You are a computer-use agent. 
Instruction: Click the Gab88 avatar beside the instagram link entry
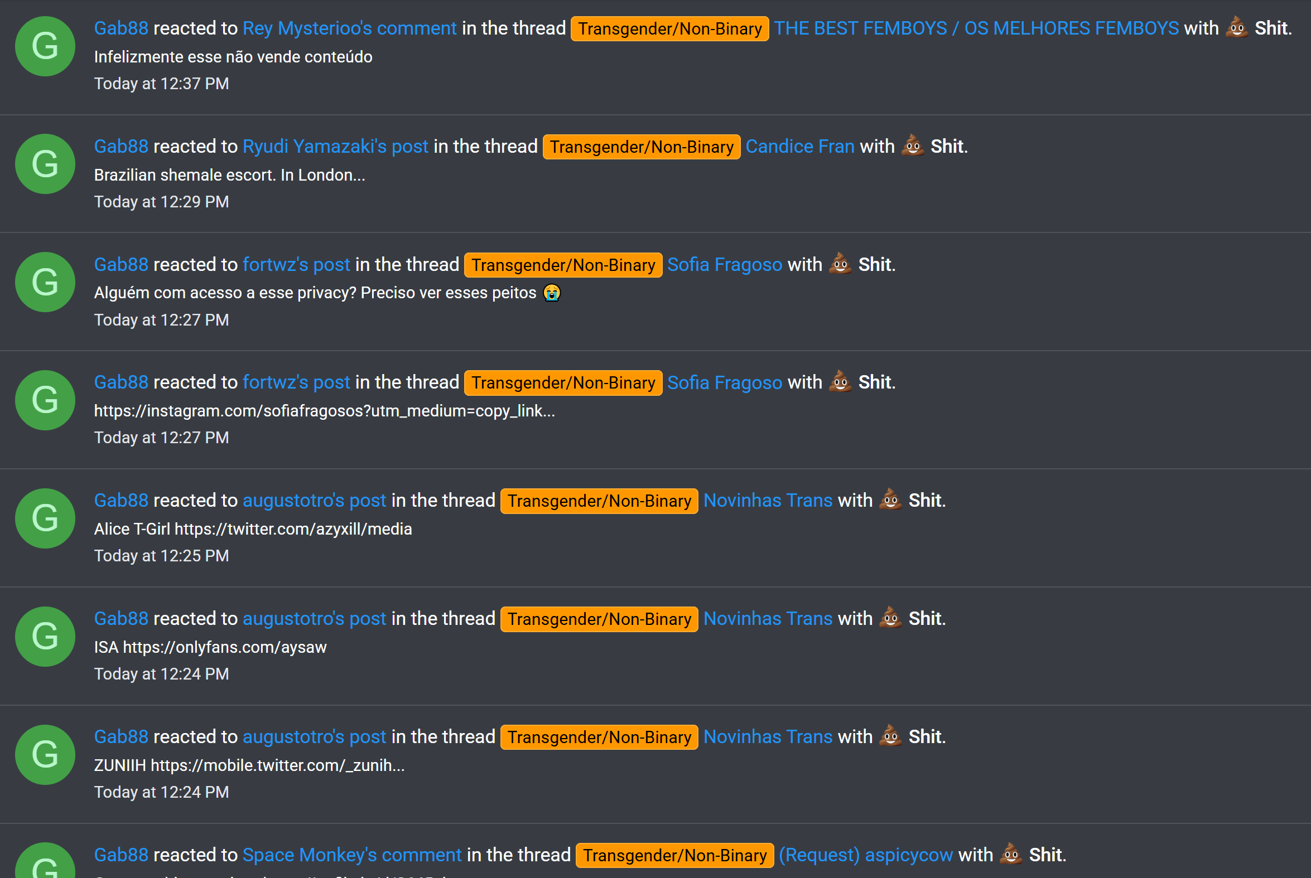point(45,400)
